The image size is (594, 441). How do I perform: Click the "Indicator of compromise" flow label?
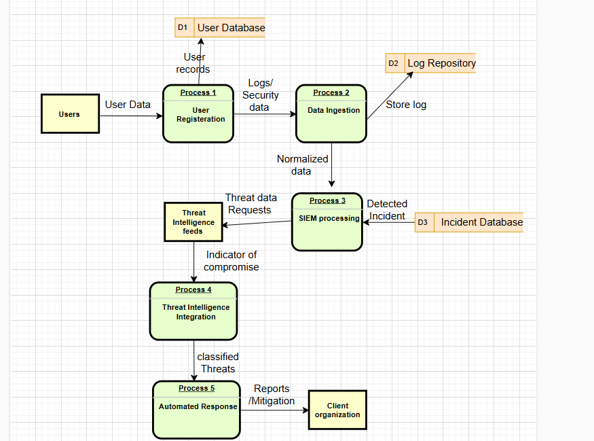click(x=231, y=261)
